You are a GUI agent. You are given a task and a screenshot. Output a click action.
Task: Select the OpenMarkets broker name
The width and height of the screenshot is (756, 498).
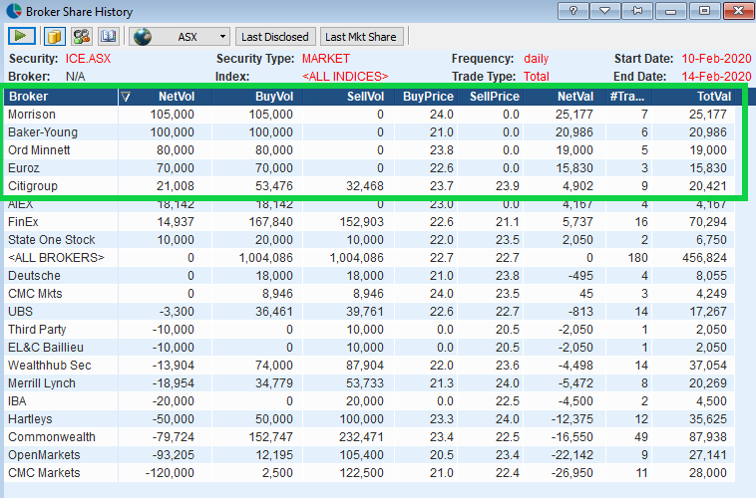(44, 454)
